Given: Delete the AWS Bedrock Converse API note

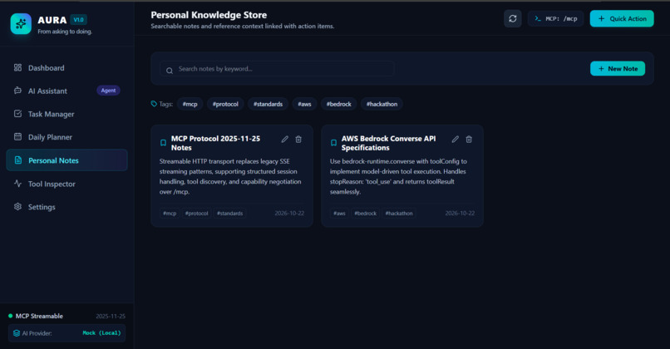Looking at the screenshot, I should pos(469,140).
